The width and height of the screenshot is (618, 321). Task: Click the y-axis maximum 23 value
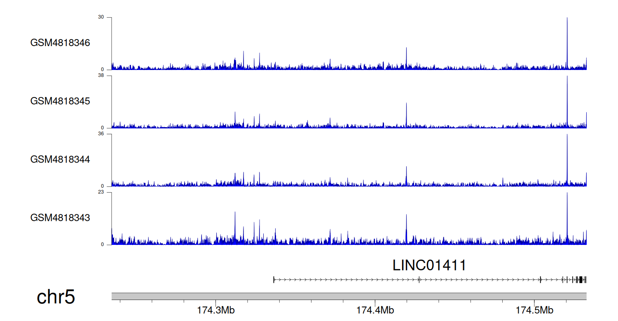101,192
